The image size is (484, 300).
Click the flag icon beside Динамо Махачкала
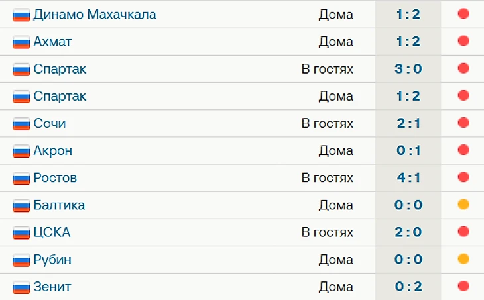coord(21,15)
